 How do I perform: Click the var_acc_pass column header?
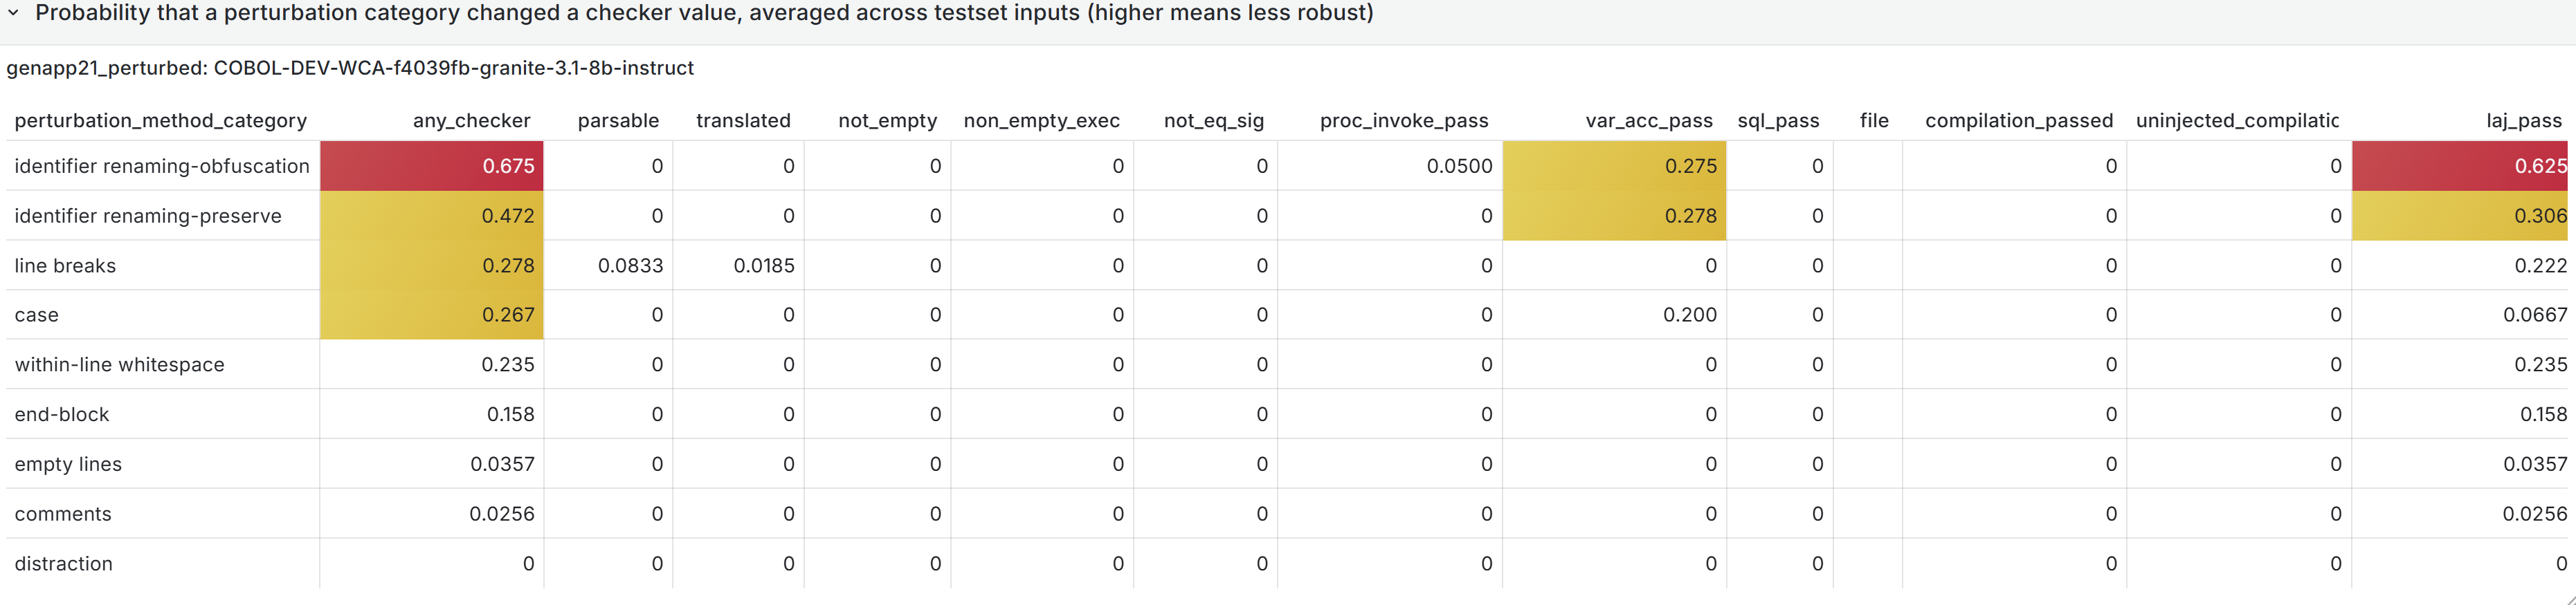pos(1648,121)
